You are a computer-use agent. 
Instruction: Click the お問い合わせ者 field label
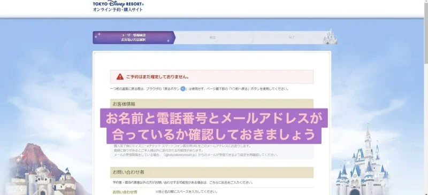tap(125, 192)
